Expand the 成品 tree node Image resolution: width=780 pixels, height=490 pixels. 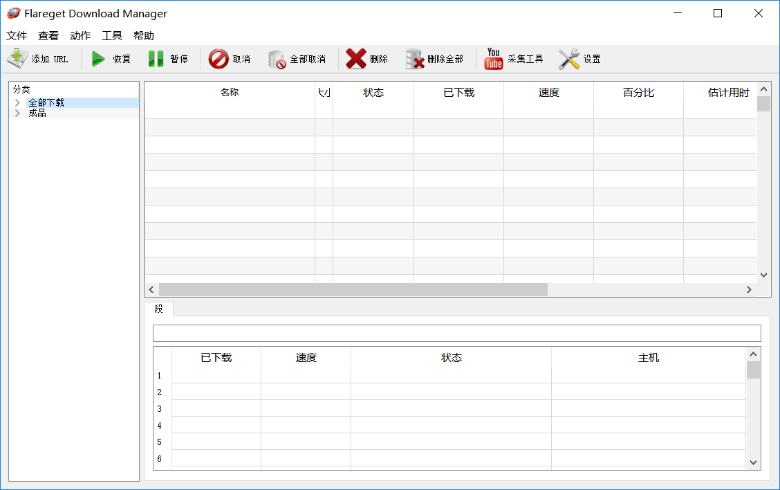[17, 113]
